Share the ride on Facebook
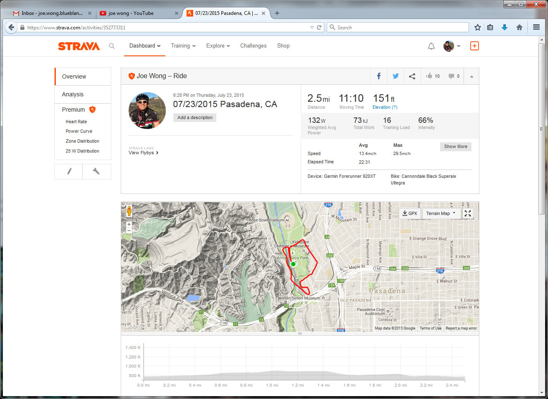548x399 pixels. click(378, 76)
